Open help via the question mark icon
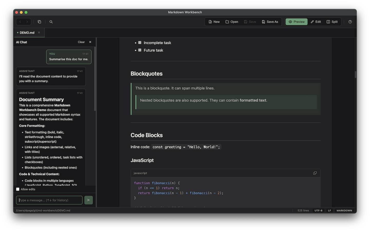The height and width of the screenshot is (231, 370). [x=350, y=22]
